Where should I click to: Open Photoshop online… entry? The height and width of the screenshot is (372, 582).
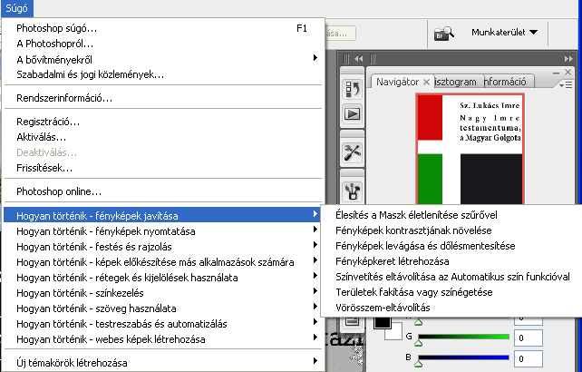coord(162,191)
